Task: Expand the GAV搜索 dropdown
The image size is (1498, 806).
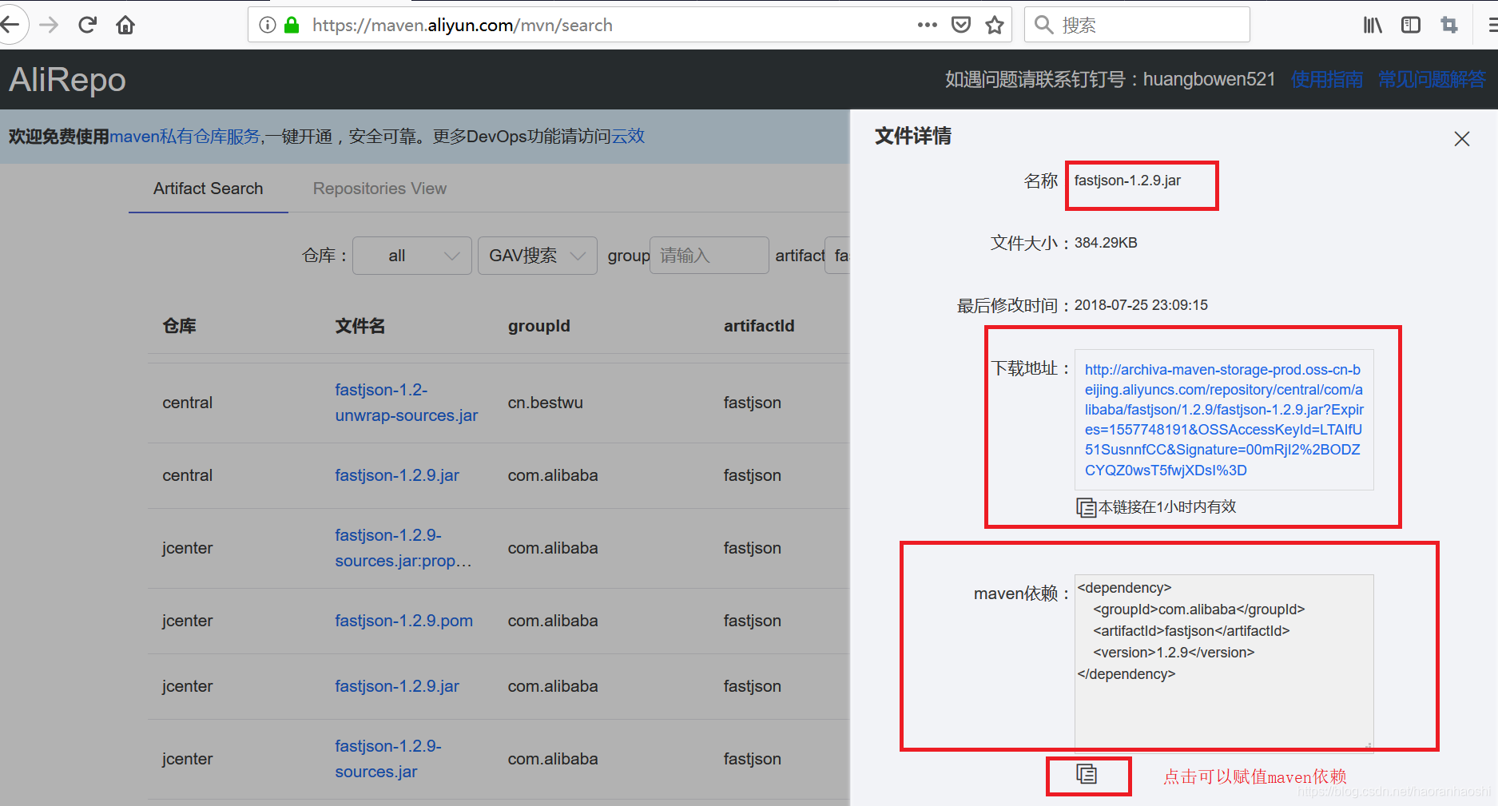Action: 537,256
